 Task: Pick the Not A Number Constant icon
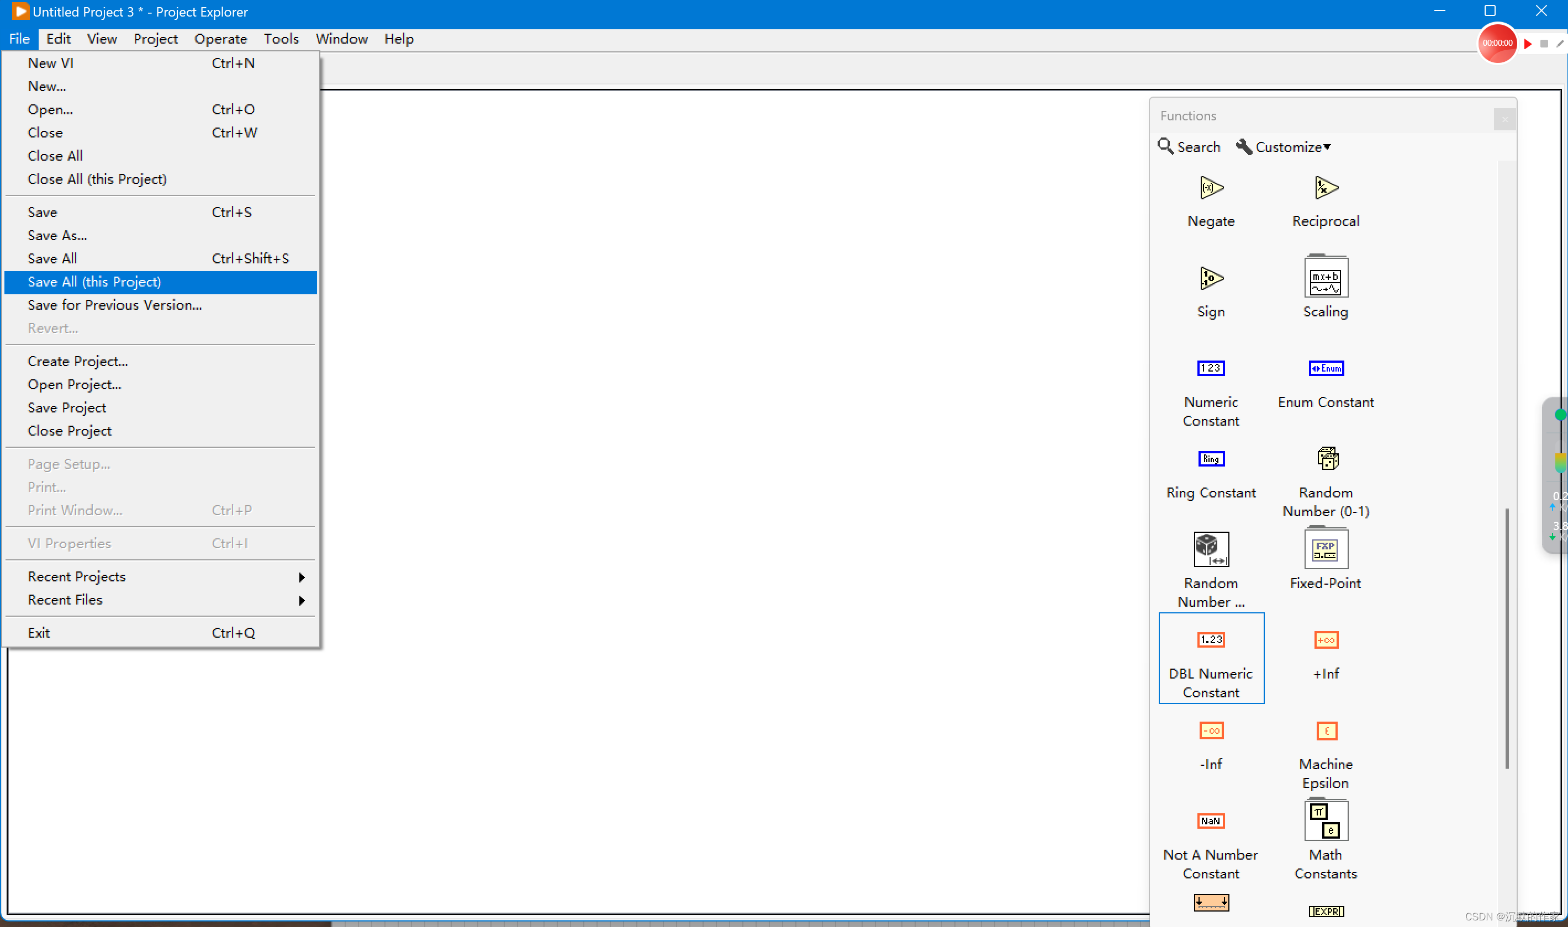coord(1211,821)
